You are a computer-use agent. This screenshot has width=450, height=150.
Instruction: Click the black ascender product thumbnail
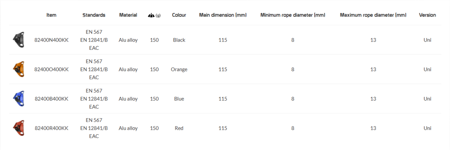[18, 40]
